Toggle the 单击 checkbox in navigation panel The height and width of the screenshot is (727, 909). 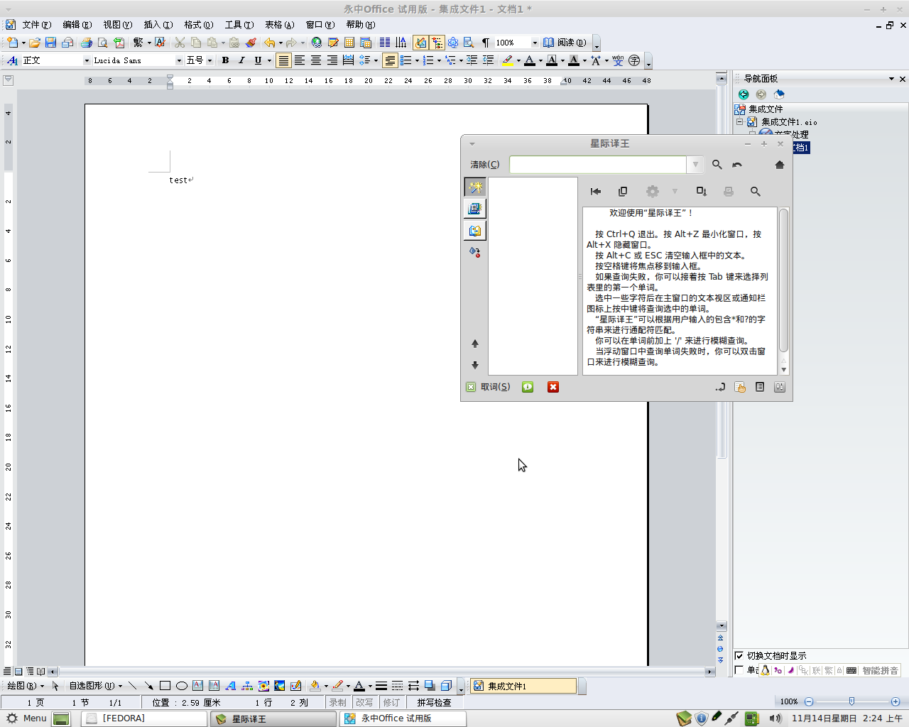[x=739, y=670]
